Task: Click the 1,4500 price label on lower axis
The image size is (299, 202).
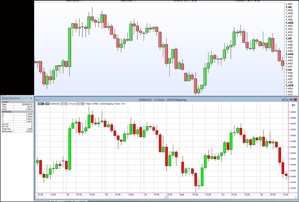Action: click(293, 135)
